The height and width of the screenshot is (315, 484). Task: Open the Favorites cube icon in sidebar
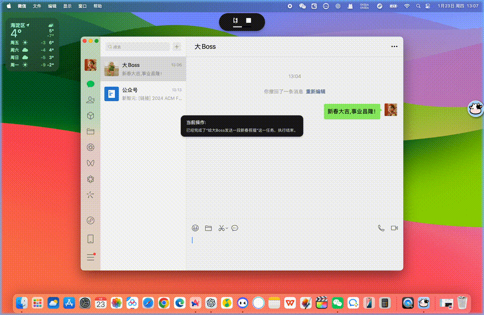coord(91,116)
